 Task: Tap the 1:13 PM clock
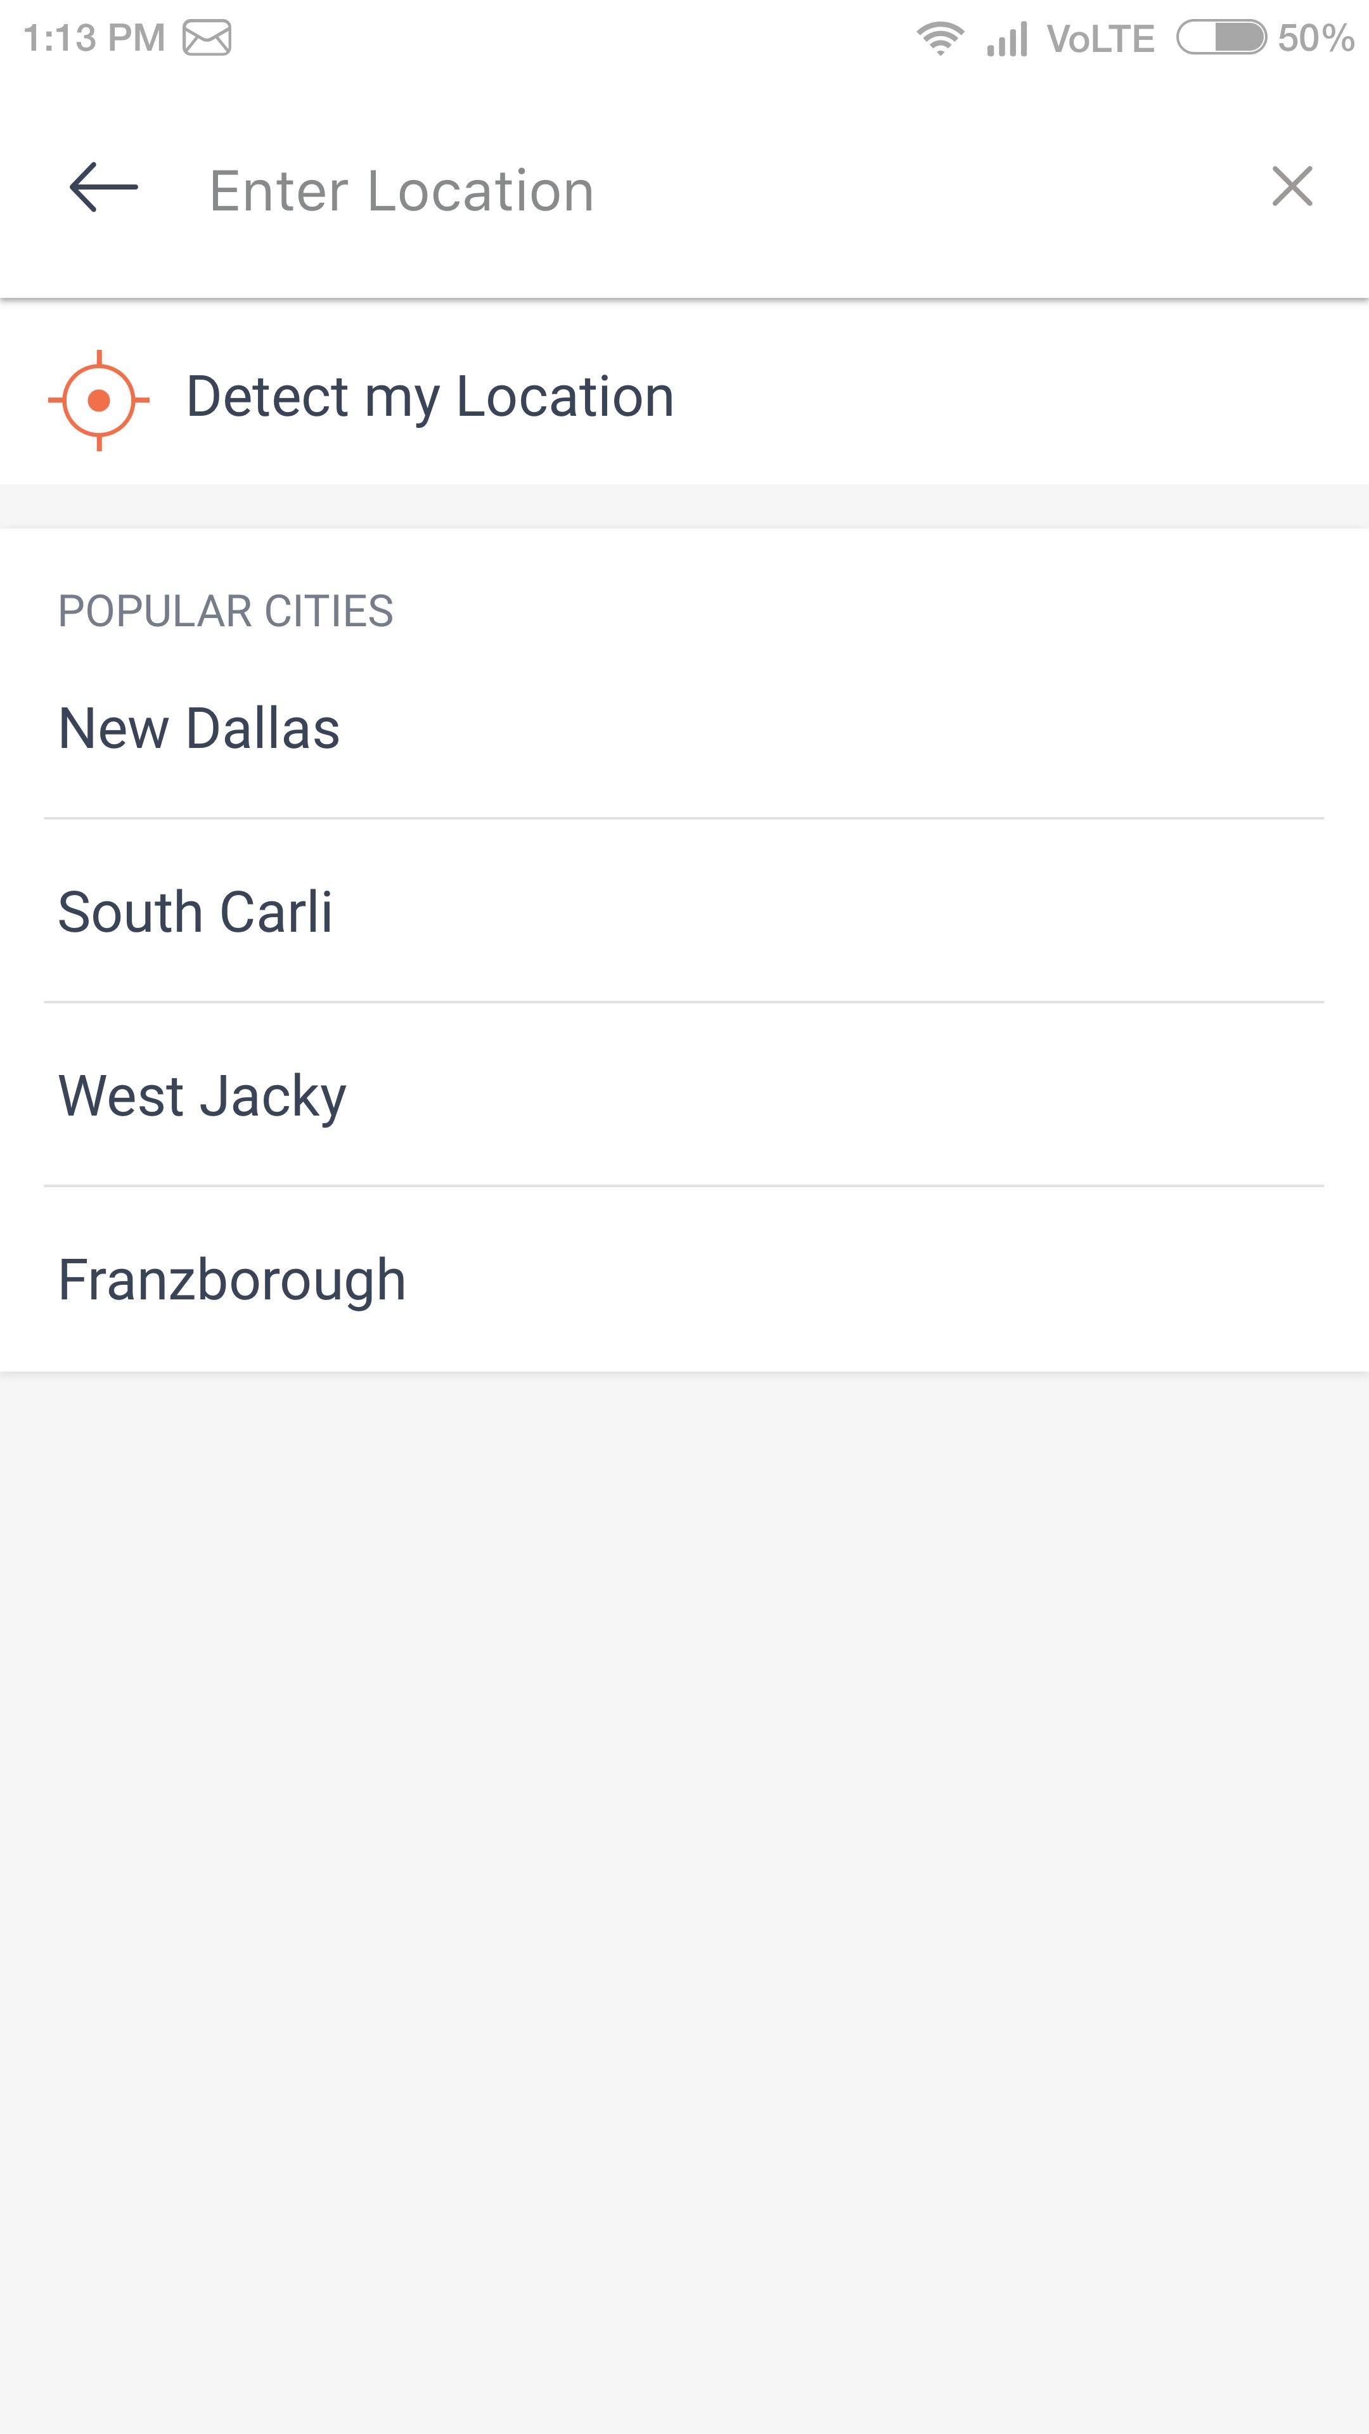[94, 39]
